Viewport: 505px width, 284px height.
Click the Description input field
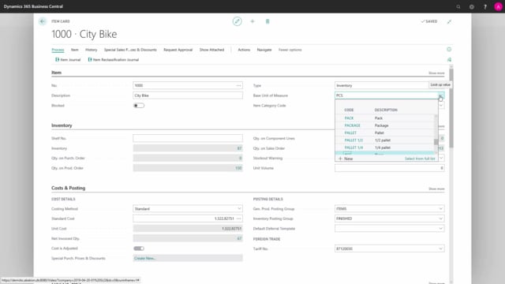[188, 95]
